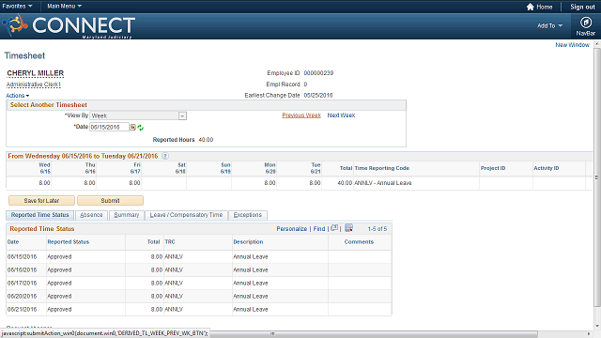The image size is (601, 338).
Task: Open the Add To dropdown
Action: (549, 25)
